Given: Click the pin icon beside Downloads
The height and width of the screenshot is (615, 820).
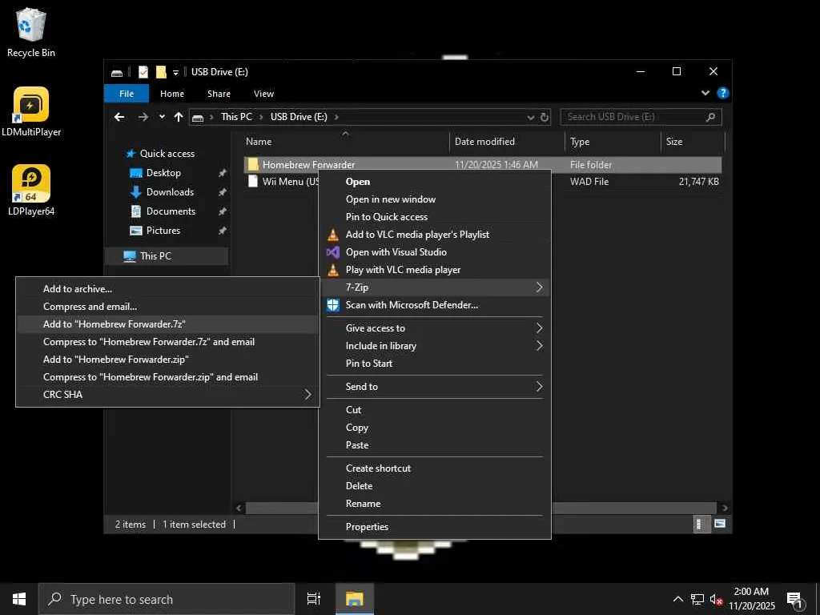Looking at the screenshot, I should coord(223,192).
